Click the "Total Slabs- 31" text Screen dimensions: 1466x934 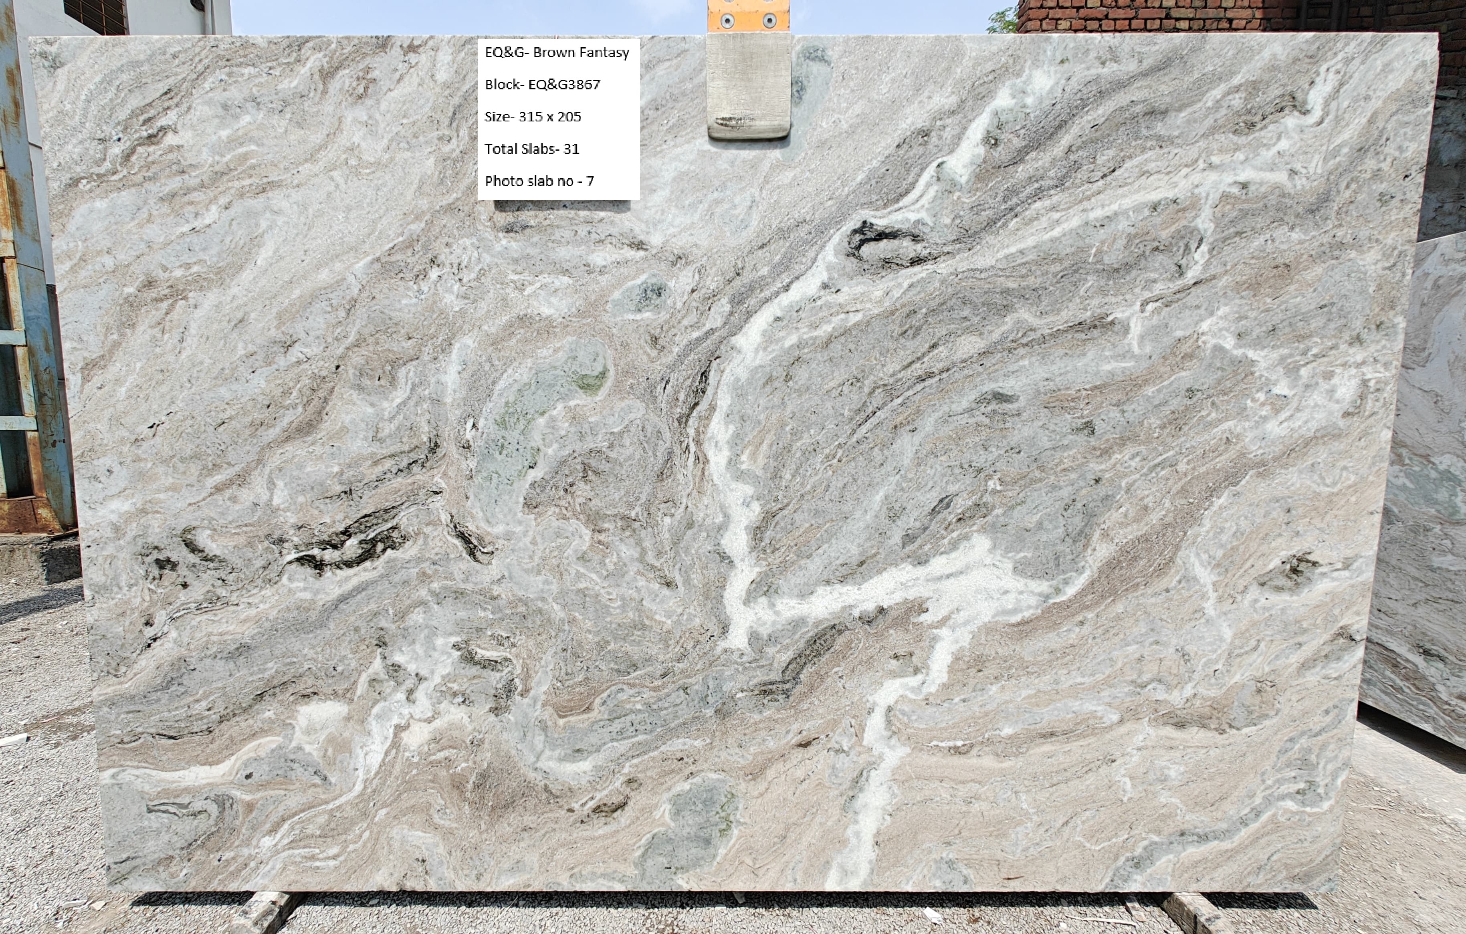click(x=531, y=149)
